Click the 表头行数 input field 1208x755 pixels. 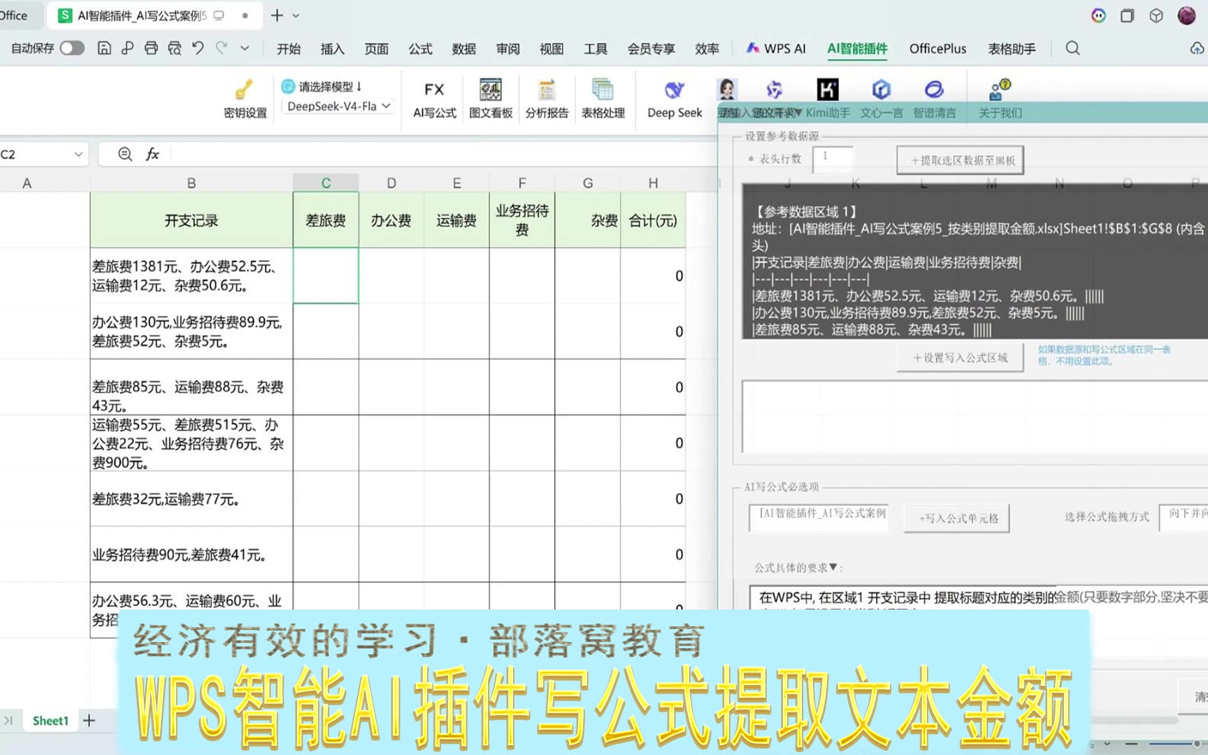pyautogui.click(x=833, y=159)
